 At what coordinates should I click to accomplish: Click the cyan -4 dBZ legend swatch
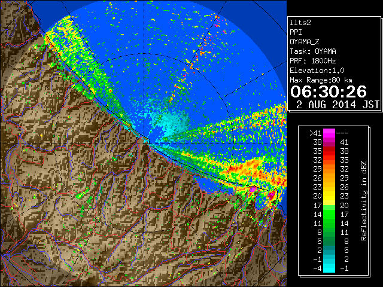point(329,268)
